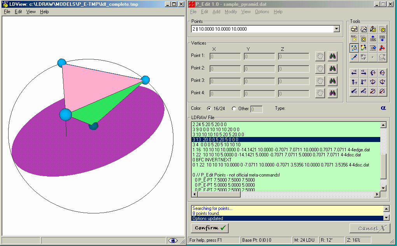
Task: Toggle the eye icon in LDView status bar
Action: tap(173, 241)
